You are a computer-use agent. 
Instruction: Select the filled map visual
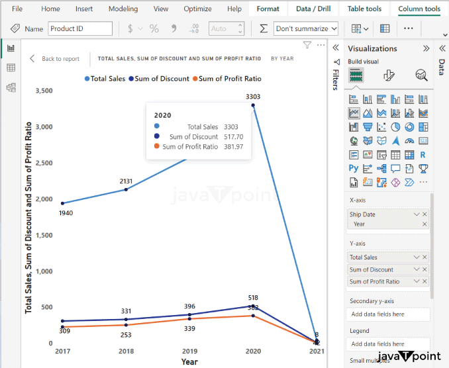[x=368, y=141]
